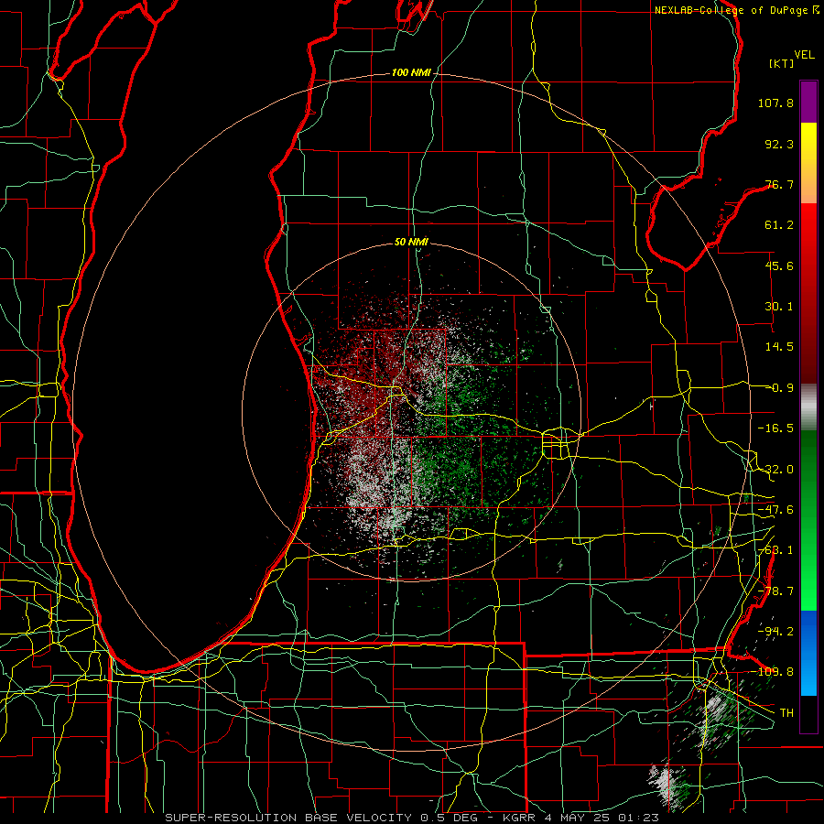
Task: Pick the purple segment of velocity color bar
Action: (x=808, y=102)
